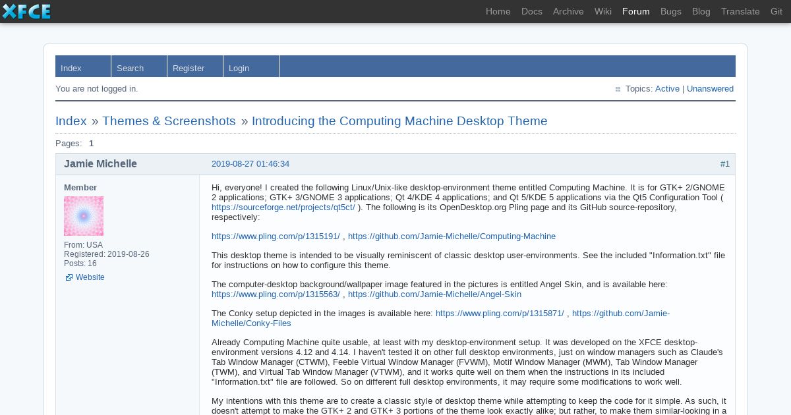Open the Login forum tab
Image resolution: width=791 pixels, height=415 pixels.
[x=251, y=67]
